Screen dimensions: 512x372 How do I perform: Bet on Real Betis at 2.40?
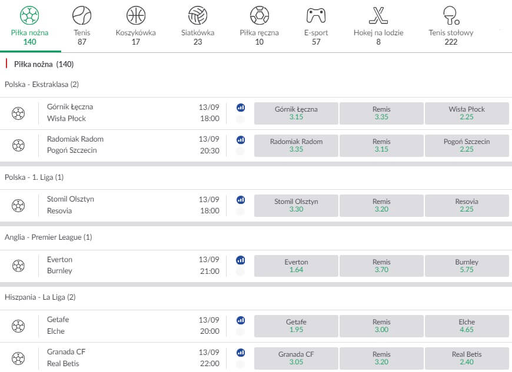click(467, 358)
